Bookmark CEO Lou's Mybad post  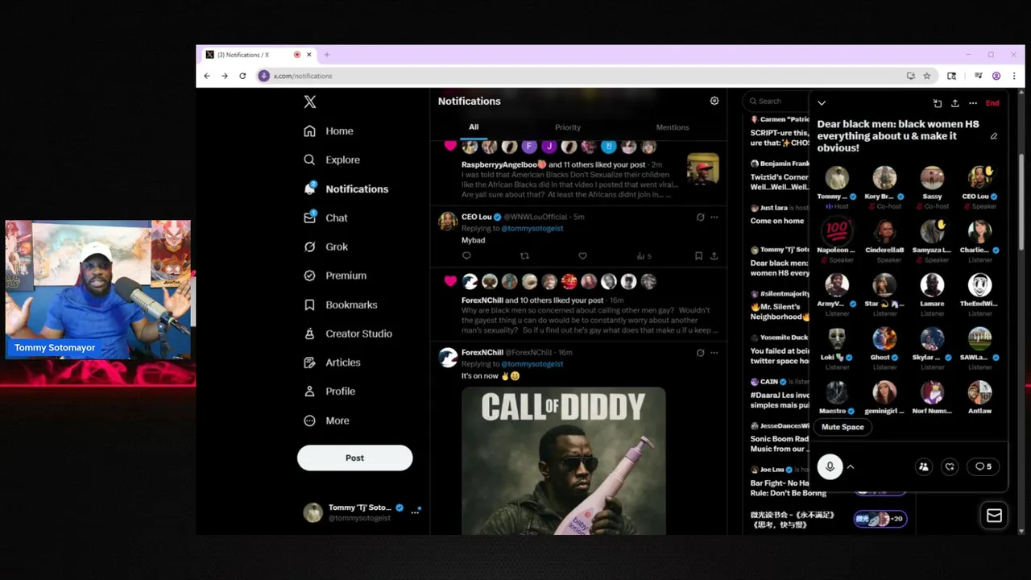pos(698,256)
